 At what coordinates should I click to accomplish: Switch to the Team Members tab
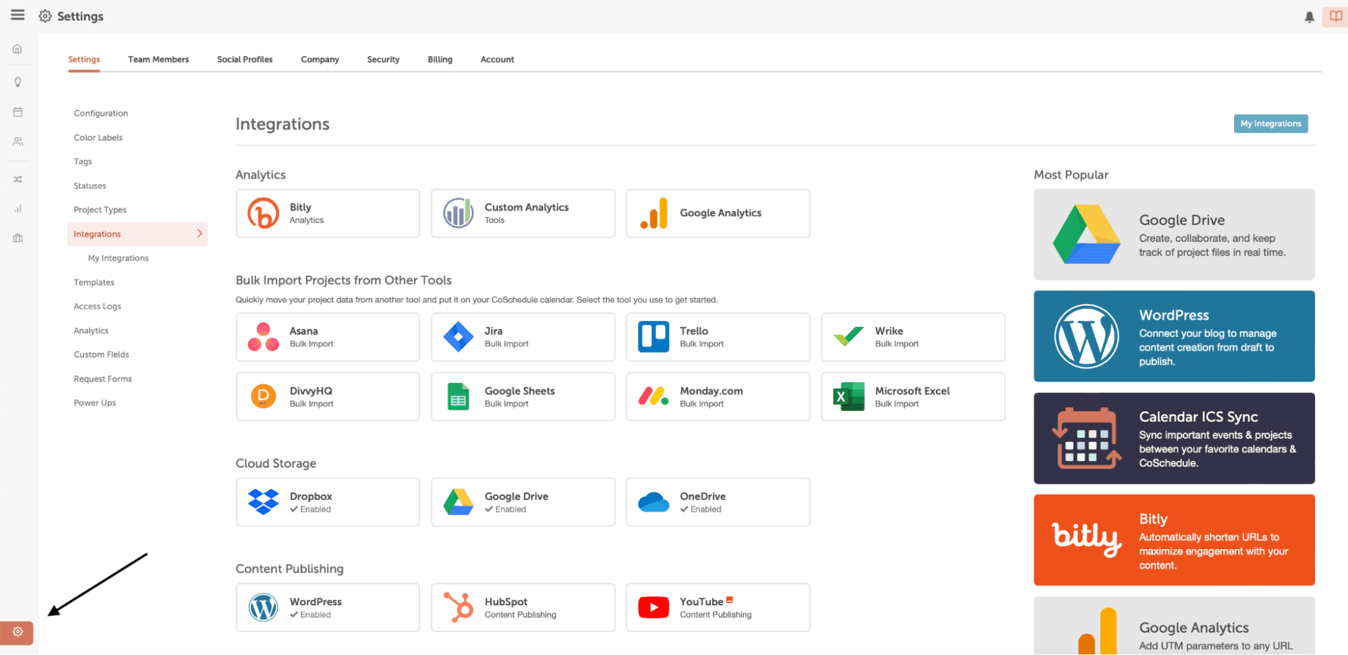point(158,59)
